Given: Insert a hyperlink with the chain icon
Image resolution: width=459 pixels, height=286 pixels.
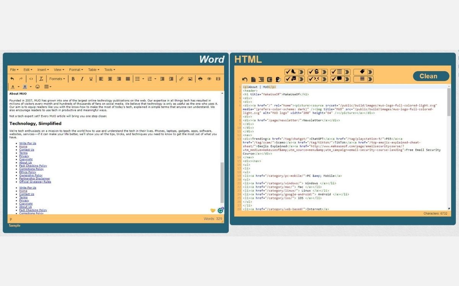Looking at the screenshot, I should tap(181, 79).
